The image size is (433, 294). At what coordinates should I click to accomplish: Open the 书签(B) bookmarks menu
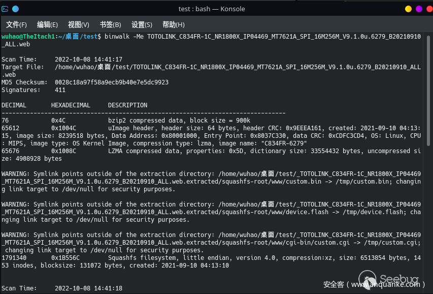point(110,24)
